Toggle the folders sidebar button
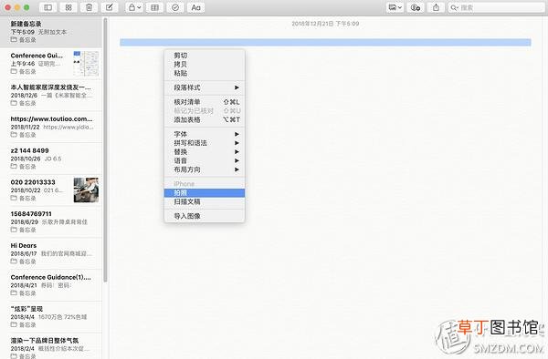Screen dimensions: 548x359 47,7
